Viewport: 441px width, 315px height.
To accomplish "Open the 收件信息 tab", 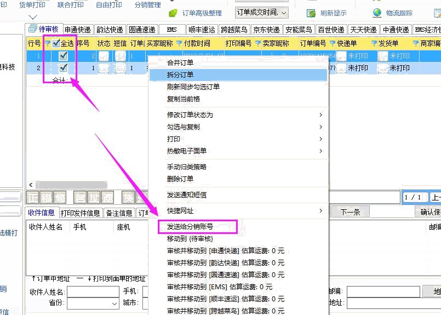I will (41, 213).
